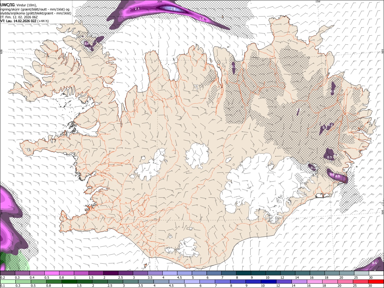Pick the pale grey snow swatch after 25
Image resolution: width=384 pixels, height=288 pixels.
click(361, 273)
